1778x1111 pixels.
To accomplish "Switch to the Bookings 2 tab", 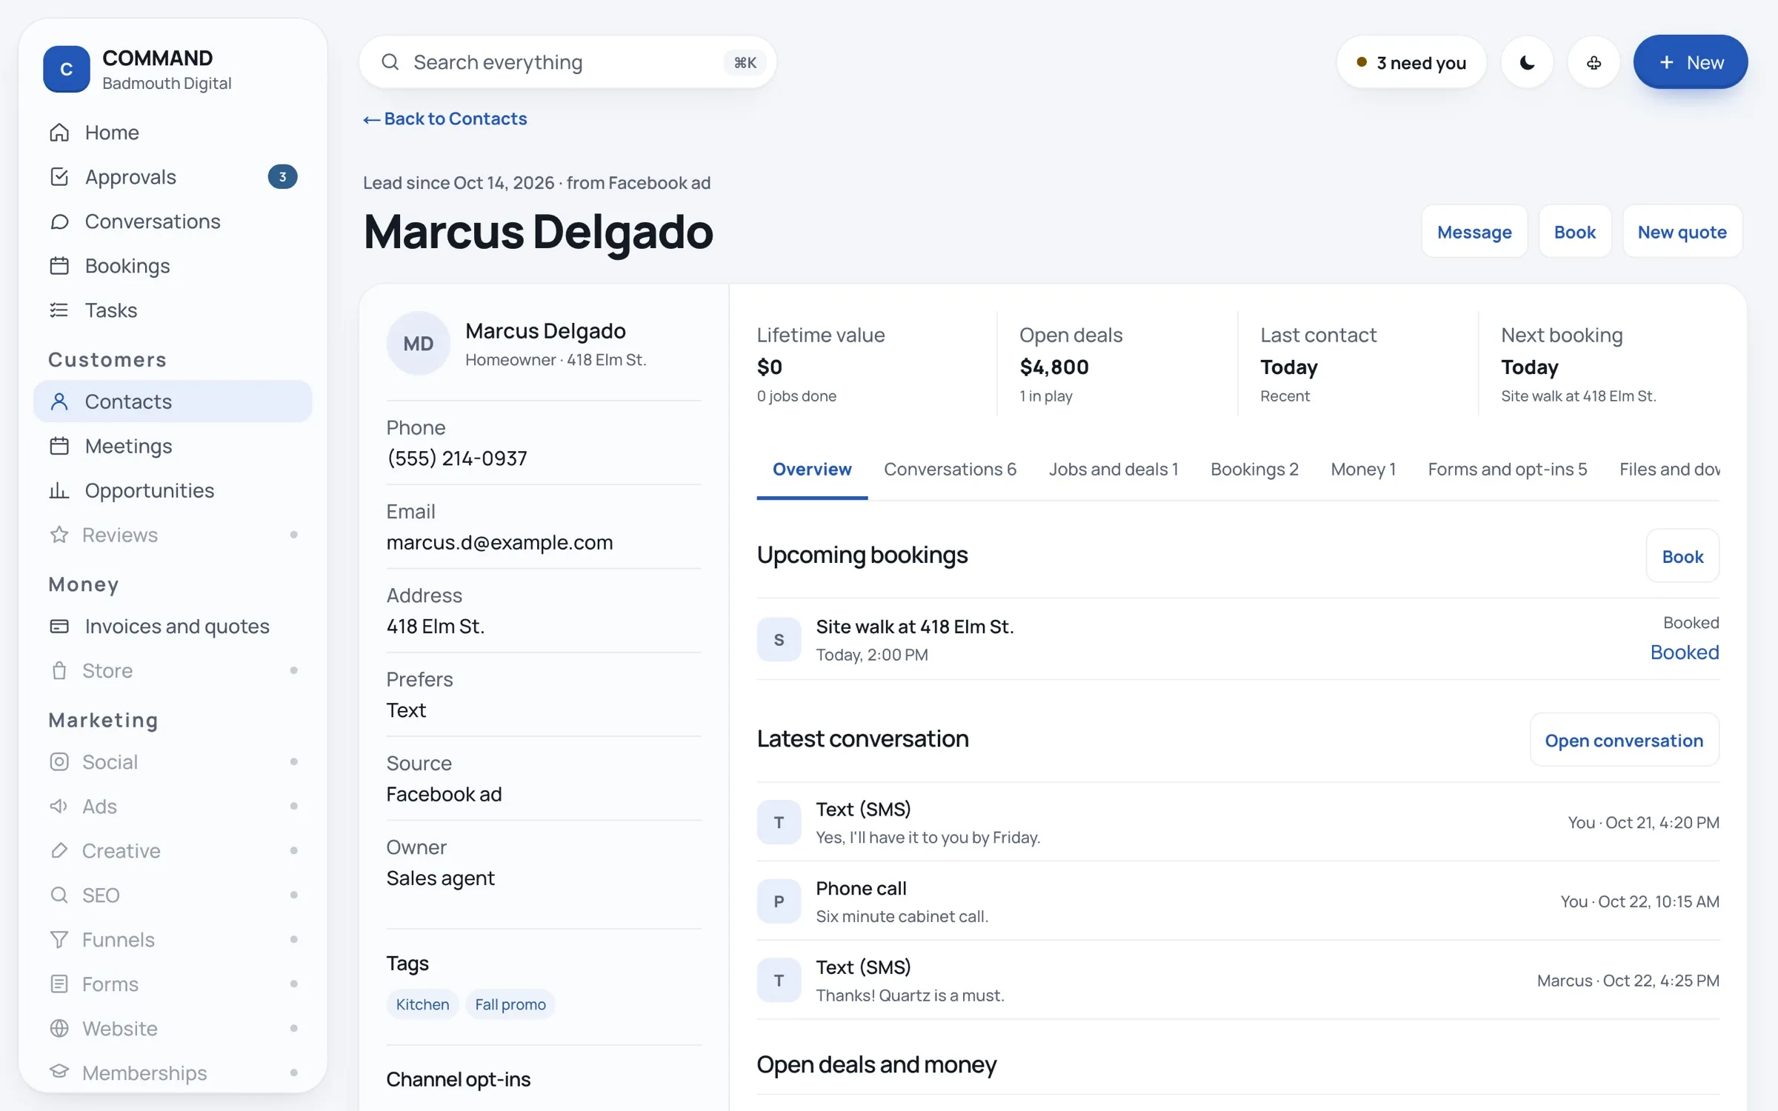I will coord(1254,470).
